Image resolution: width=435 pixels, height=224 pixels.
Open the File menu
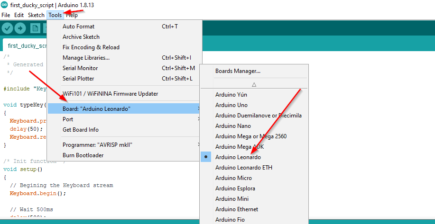coord(6,15)
